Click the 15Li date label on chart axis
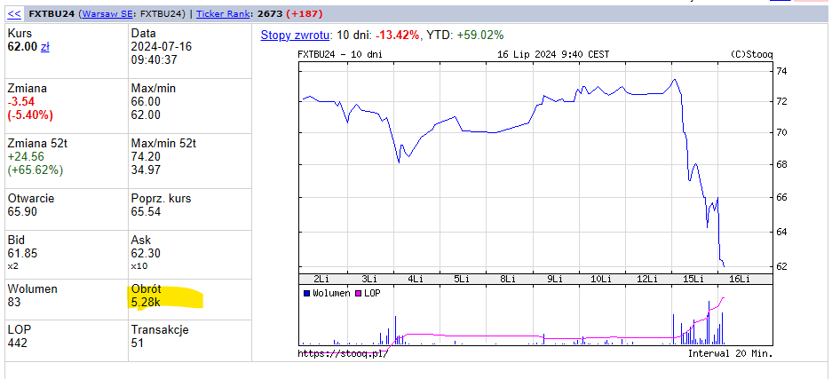Viewport: 832px width, 379px height. tap(694, 280)
